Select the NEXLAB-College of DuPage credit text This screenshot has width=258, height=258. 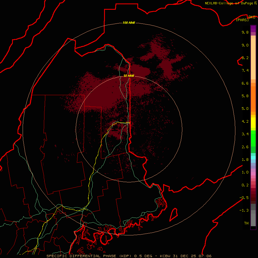pyautogui.click(x=229, y=3)
